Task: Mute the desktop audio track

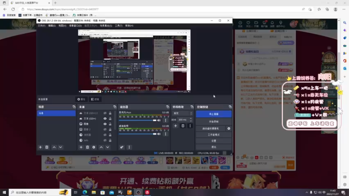Action: 159,134
